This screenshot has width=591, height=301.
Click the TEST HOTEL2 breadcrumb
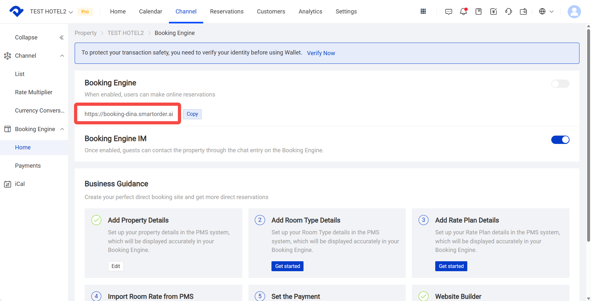pos(126,33)
